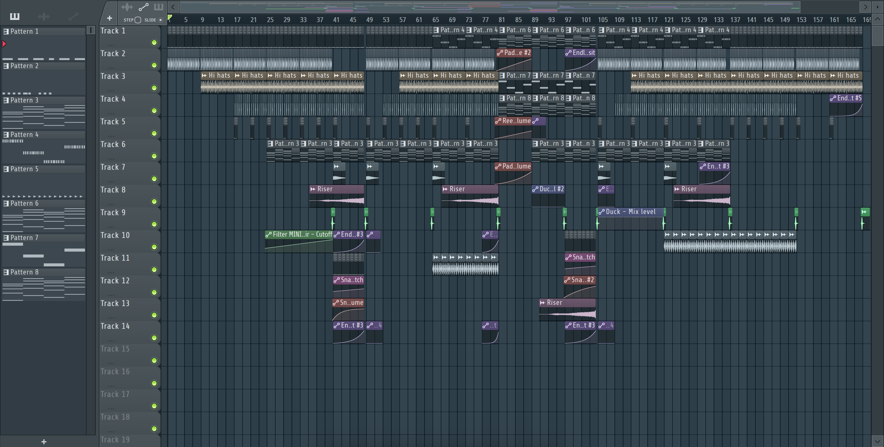The image size is (884, 447).
Task: Switch the playlist focus to pattern clips
Action: [x=159, y=7]
